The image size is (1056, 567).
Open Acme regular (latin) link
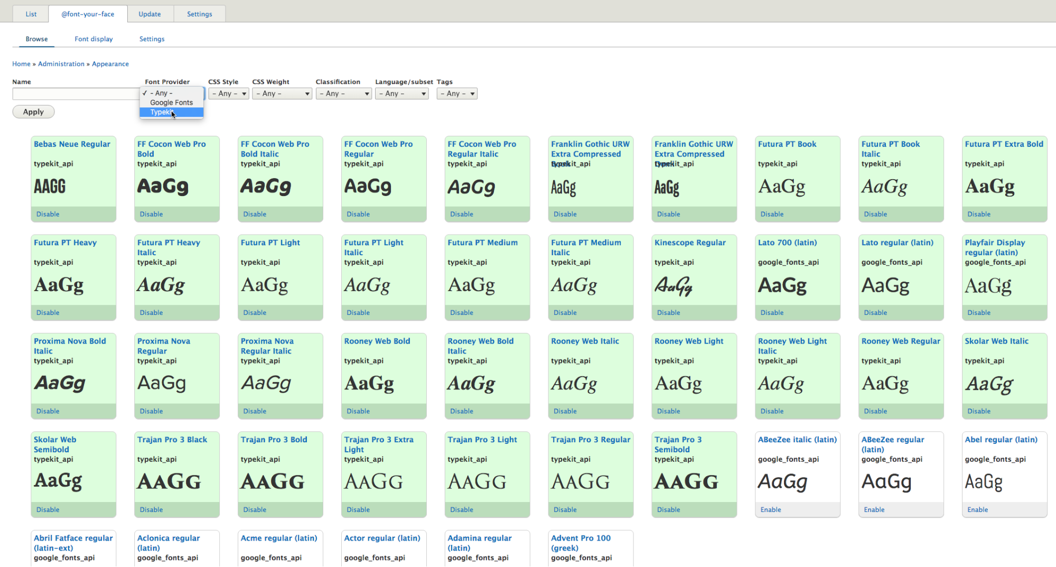(279, 538)
